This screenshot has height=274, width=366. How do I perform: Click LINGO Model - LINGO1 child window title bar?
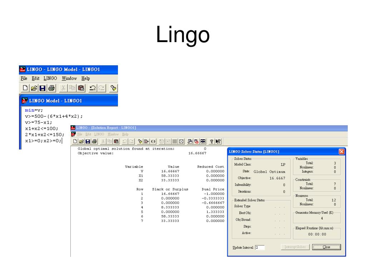[70, 101]
